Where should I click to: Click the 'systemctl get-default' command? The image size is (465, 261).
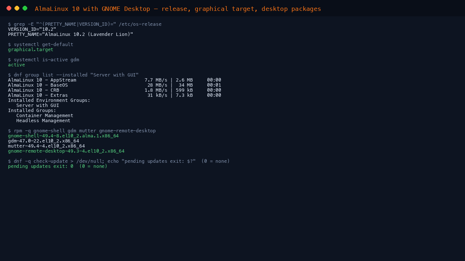41,45
